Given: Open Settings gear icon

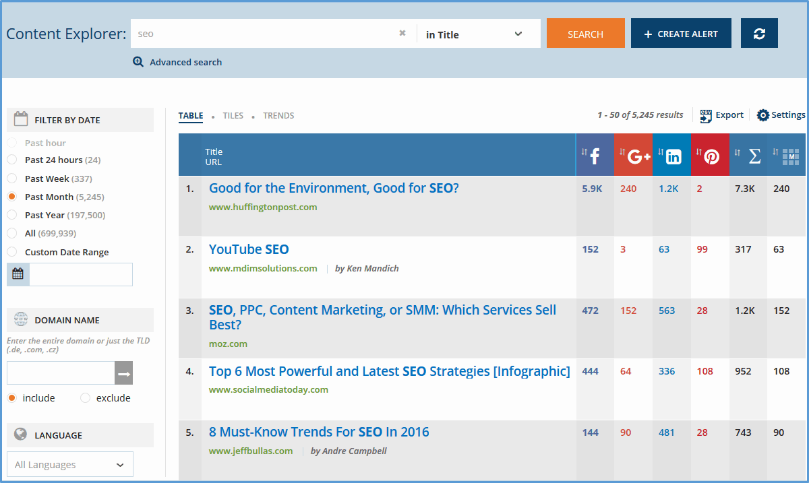Looking at the screenshot, I should pyautogui.click(x=763, y=115).
